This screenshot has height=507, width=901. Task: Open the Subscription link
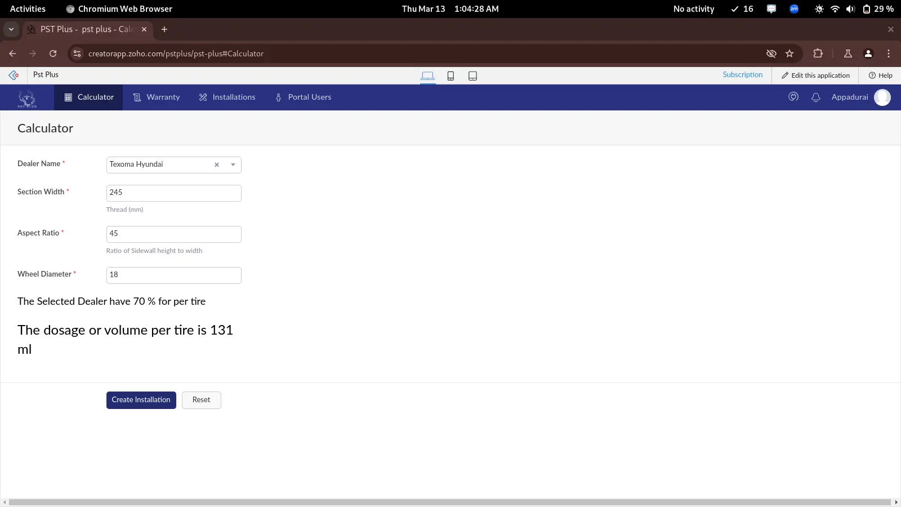point(742,74)
